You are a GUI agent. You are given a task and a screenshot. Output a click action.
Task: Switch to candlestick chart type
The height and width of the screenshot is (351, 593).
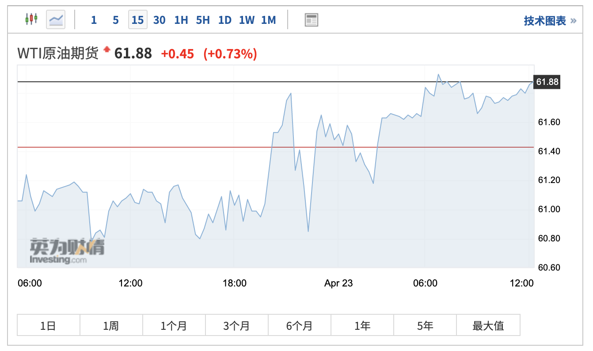(31, 19)
